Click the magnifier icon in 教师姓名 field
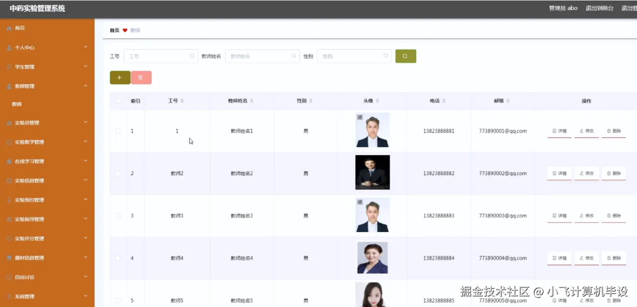The width and height of the screenshot is (637, 307). [293, 56]
